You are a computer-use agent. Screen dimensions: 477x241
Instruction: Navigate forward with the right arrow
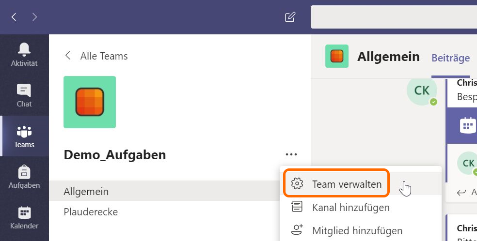click(x=34, y=17)
